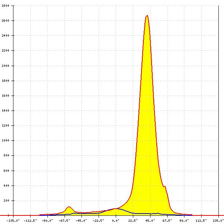
Task: Click the 800 y-axis tick label
Action: (6, 155)
